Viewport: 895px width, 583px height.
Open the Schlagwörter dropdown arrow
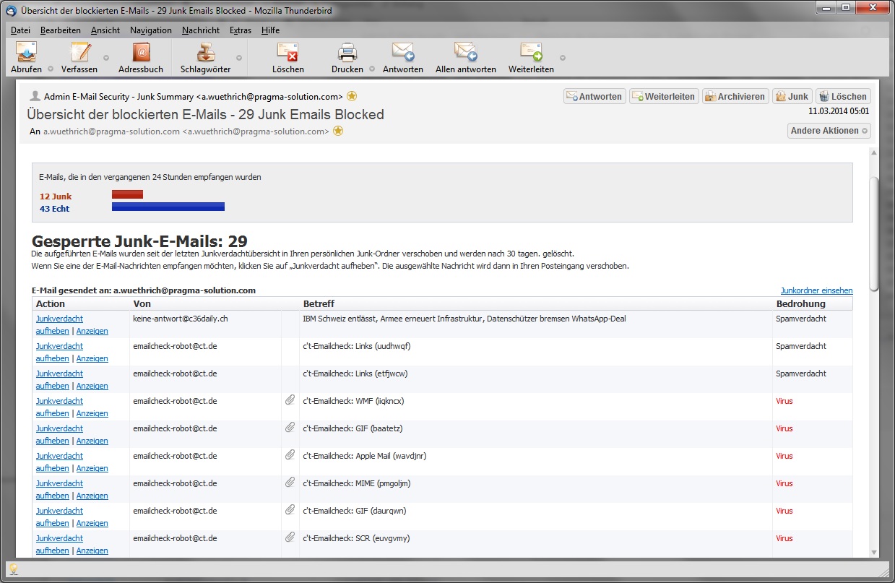[x=238, y=58]
